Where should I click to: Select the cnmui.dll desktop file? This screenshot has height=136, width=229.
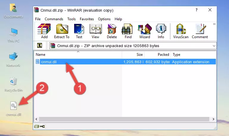pos(14,109)
